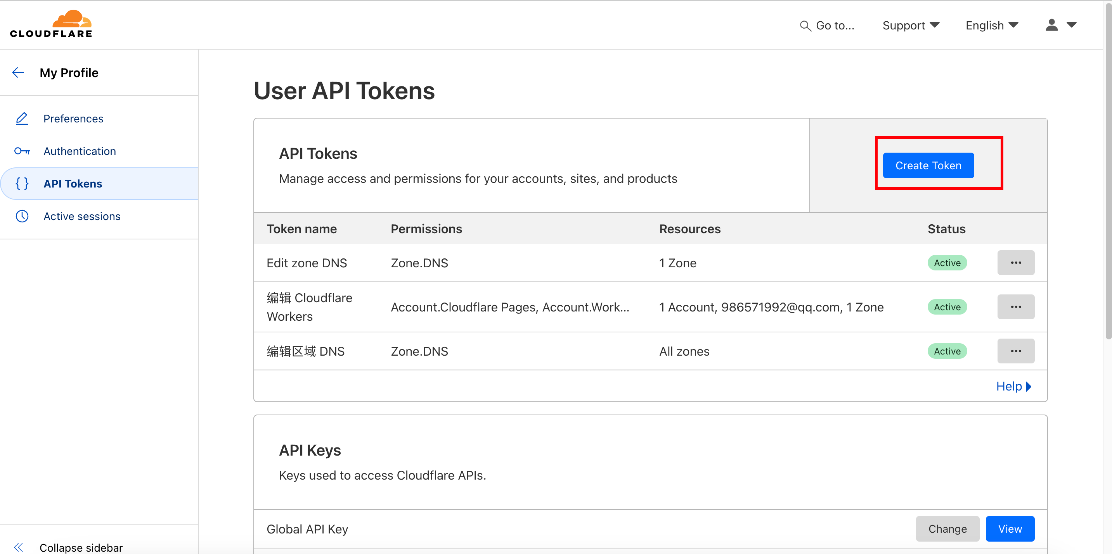Screen dimensions: 1112x554
Task: Click the Collapse sidebar double-chevron icon
Action: pos(18,547)
